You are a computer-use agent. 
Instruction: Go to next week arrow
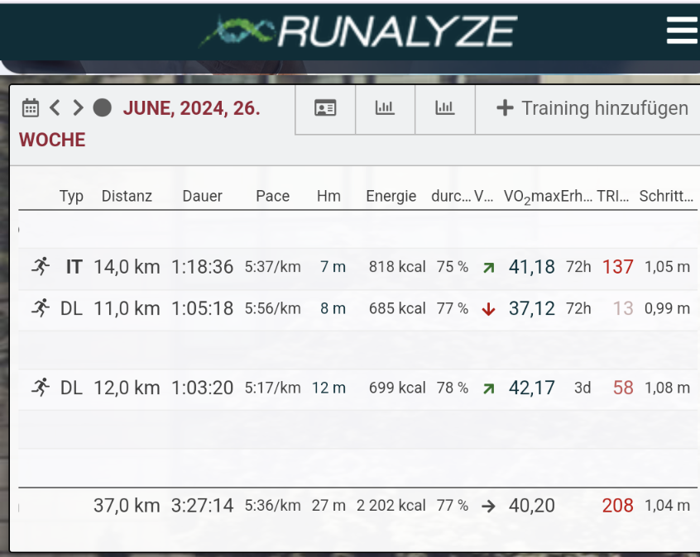tap(78, 108)
